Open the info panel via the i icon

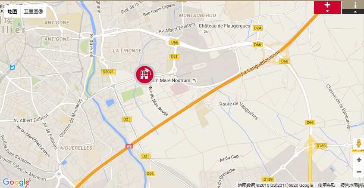point(355,5)
